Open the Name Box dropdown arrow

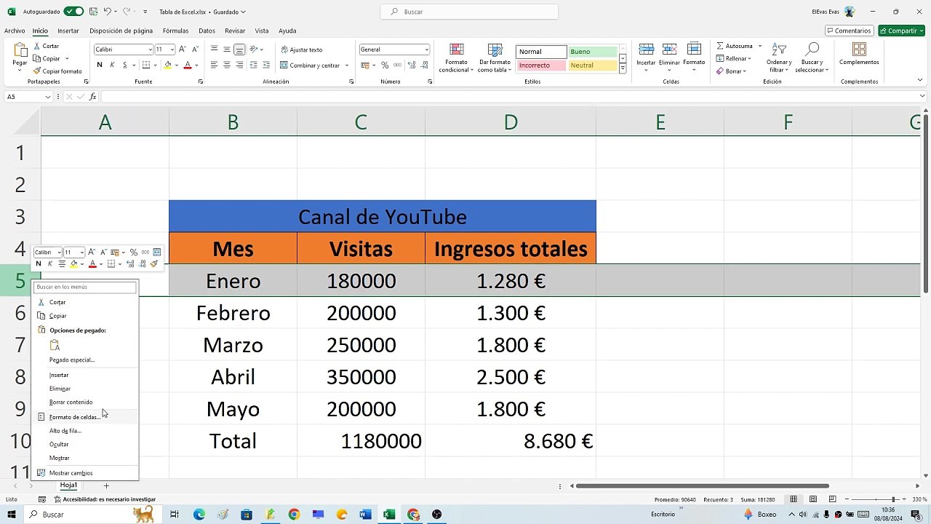tap(48, 97)
